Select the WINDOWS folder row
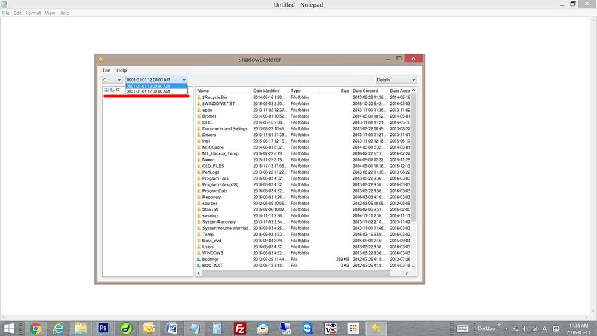The image size is (597, 336). [x=303, y=253]
